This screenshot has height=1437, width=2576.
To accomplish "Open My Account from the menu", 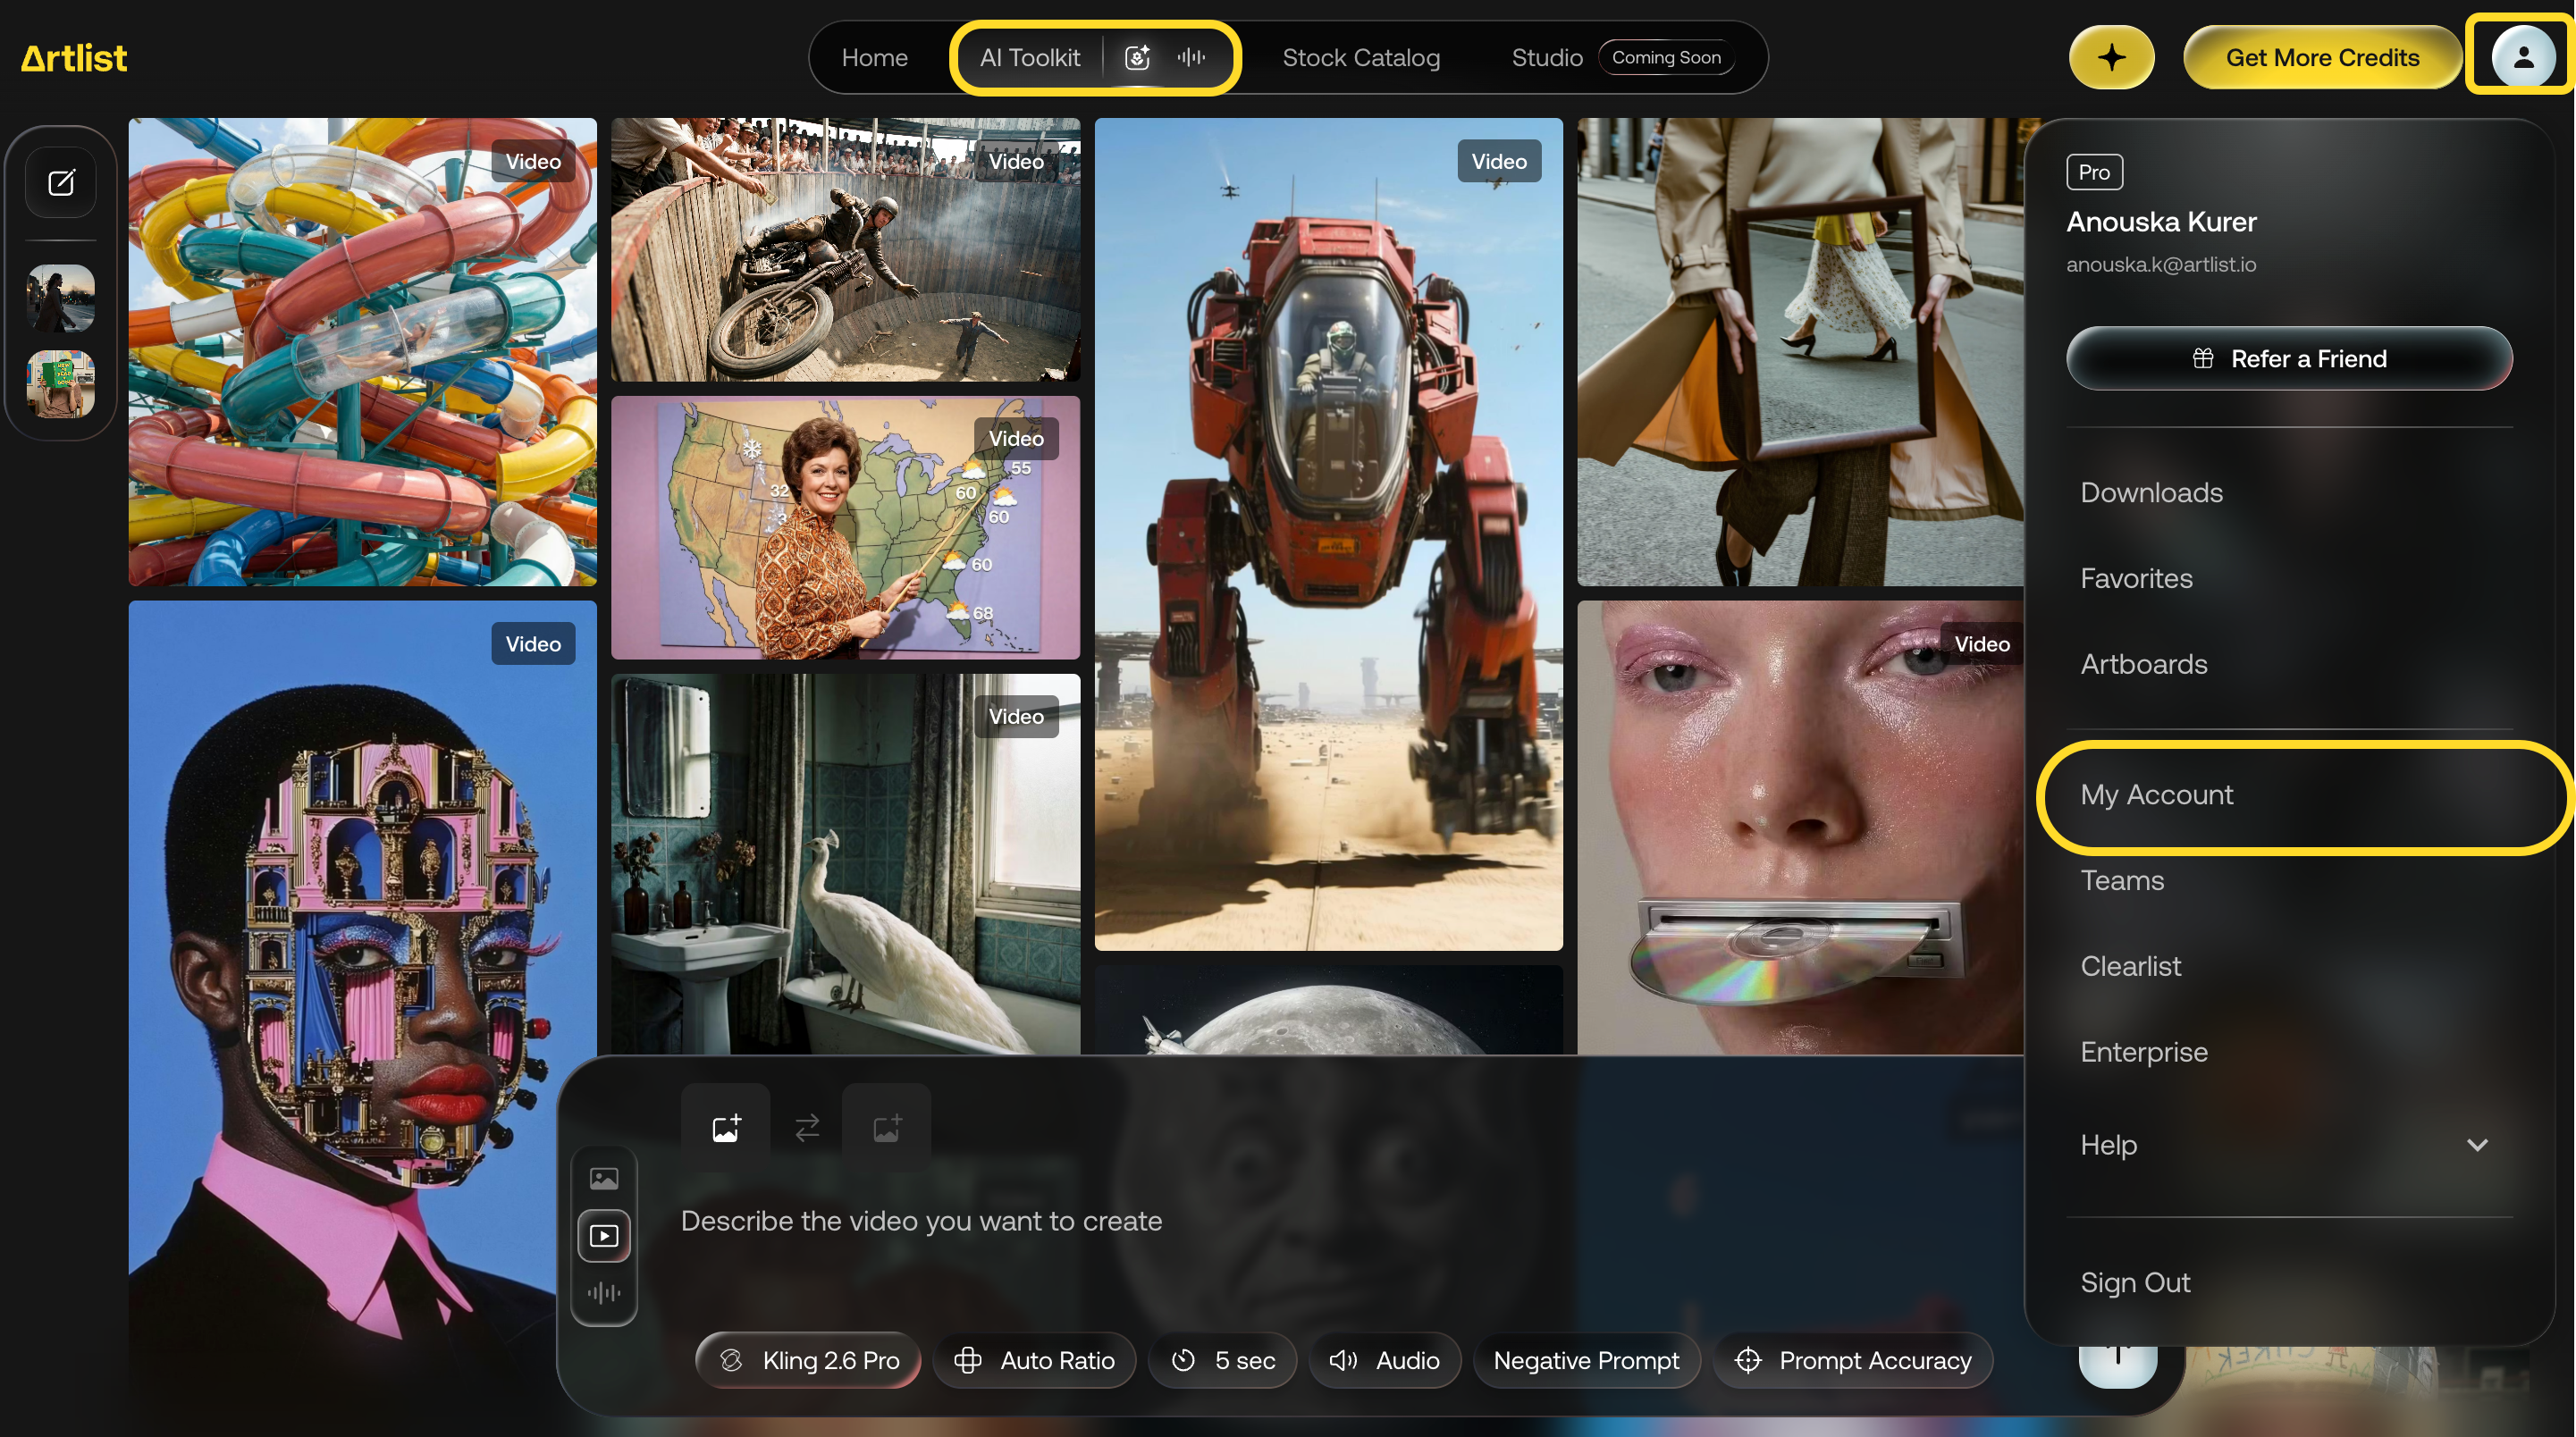I will (x=2156, y=794).
